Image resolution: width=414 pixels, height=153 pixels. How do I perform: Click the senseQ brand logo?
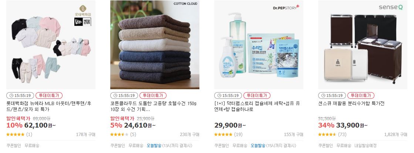coord(391,7)
